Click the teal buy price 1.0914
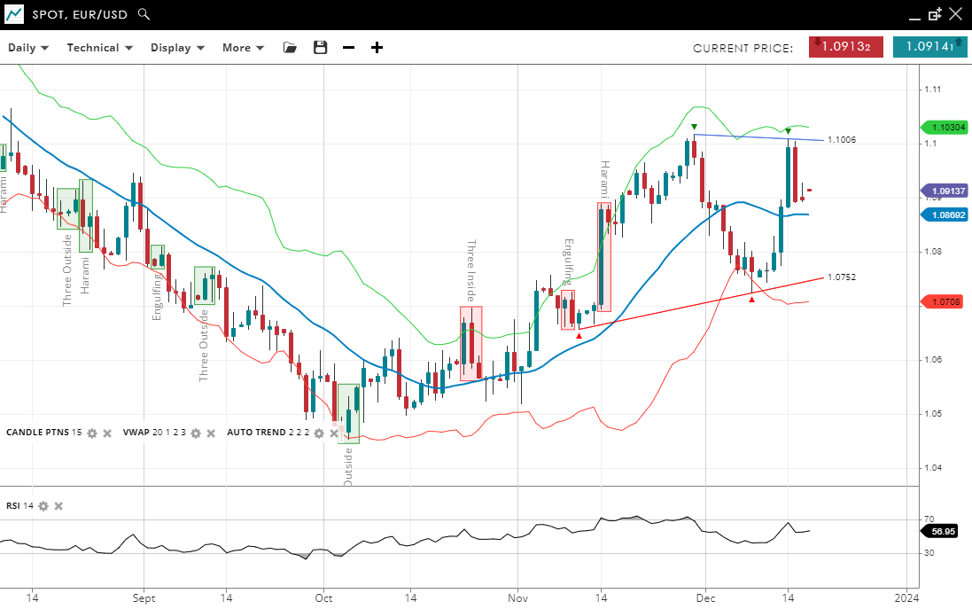The image size is (972, 609). click(x=929, y=47)
